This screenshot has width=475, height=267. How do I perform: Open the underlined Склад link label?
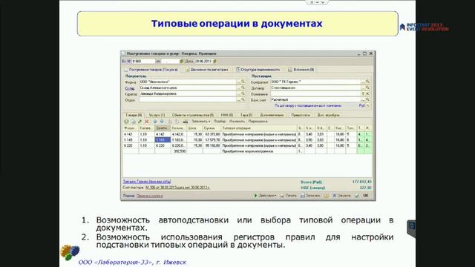[x=130, y=88]
